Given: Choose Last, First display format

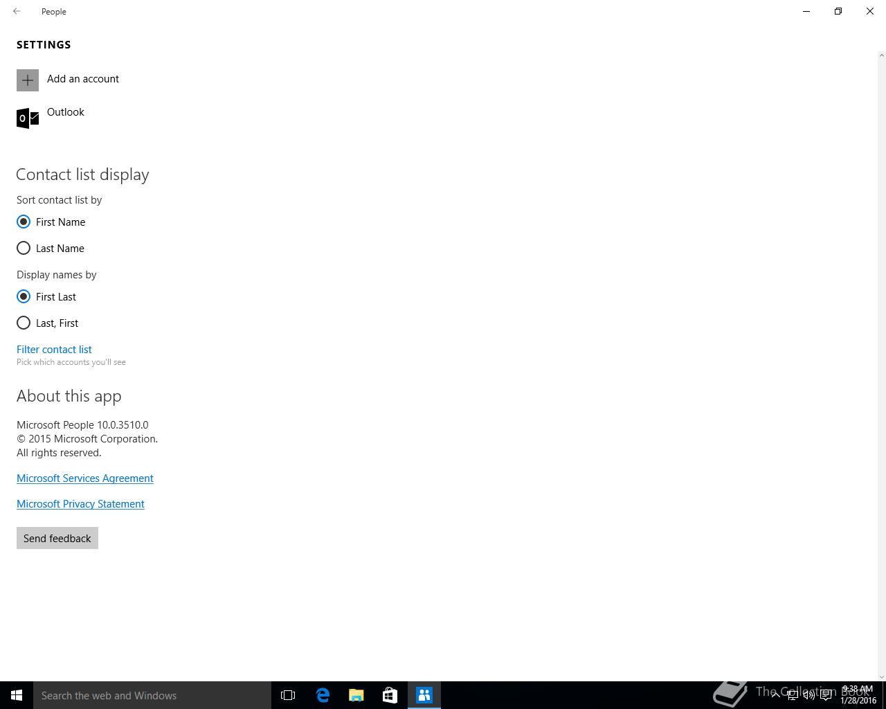Looking at the screenshot, I should (x=48, y=323).
